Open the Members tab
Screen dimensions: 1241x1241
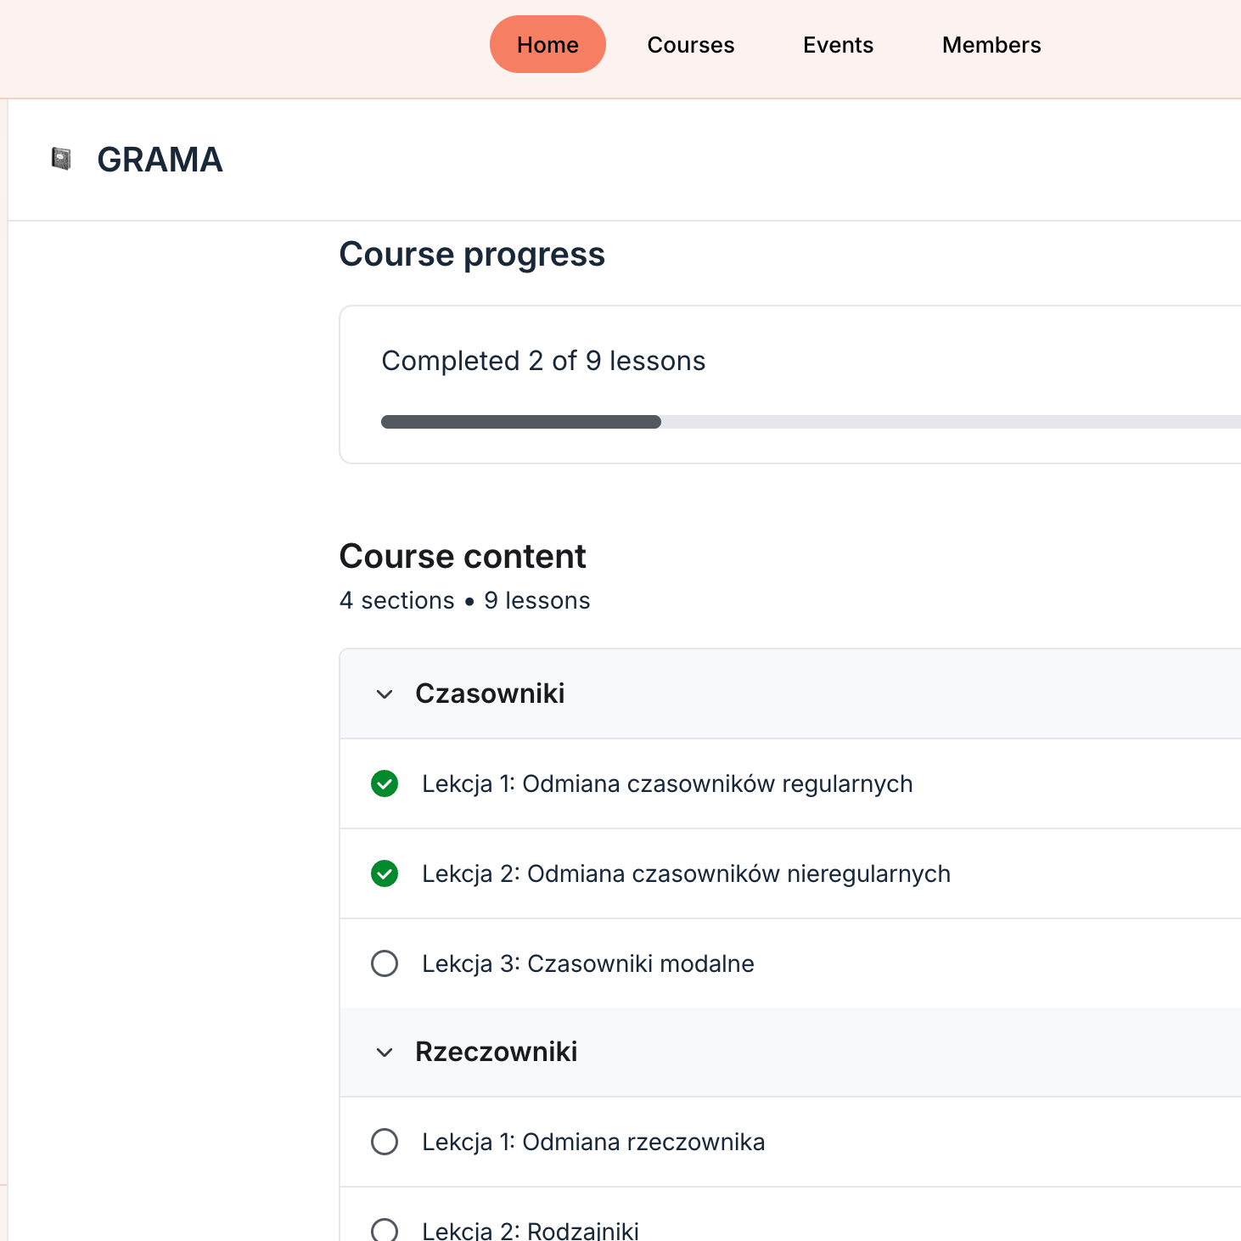click(x=991, y=45)
